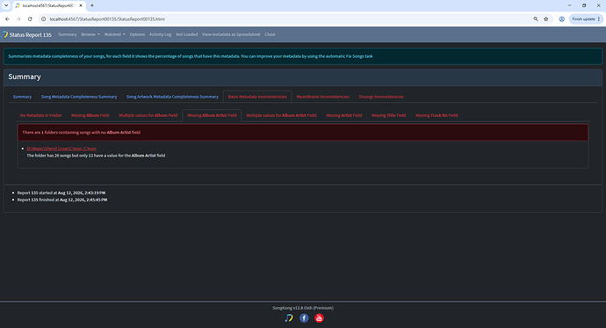This screenshot has height=328, width=606.
Task: Select the Discogs Inconsistencies tab
Action: pos(381,97)
